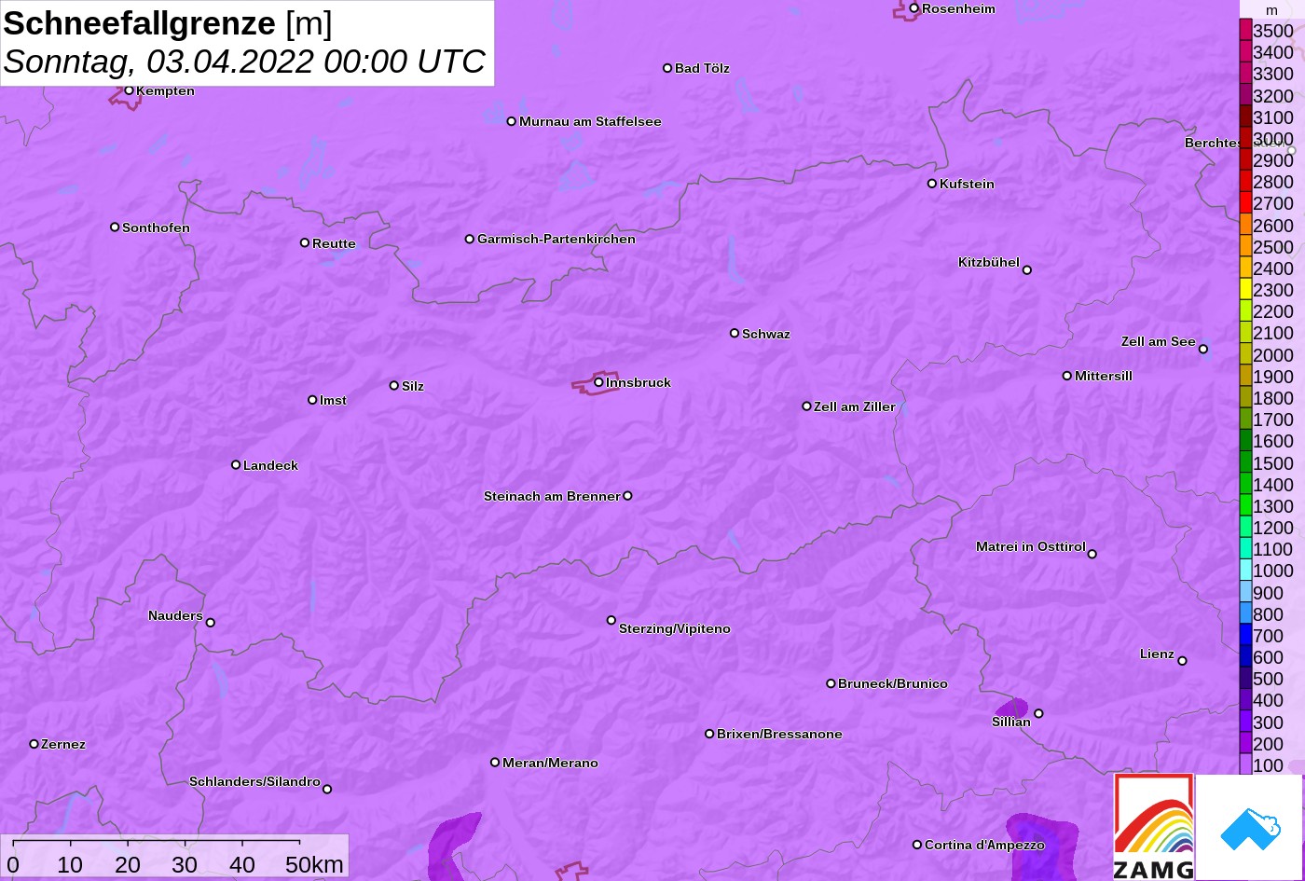Click the Lienz map marker
Viewport: 1305px width, 881px height.
pos(1182,661)
